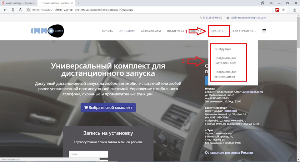Click the 'Запись на установку' heading

pos(108,133)
